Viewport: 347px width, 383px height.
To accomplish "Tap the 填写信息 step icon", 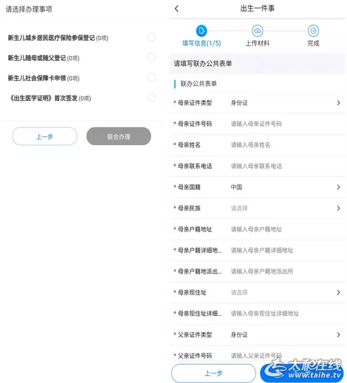I will (x=201, y=31).
